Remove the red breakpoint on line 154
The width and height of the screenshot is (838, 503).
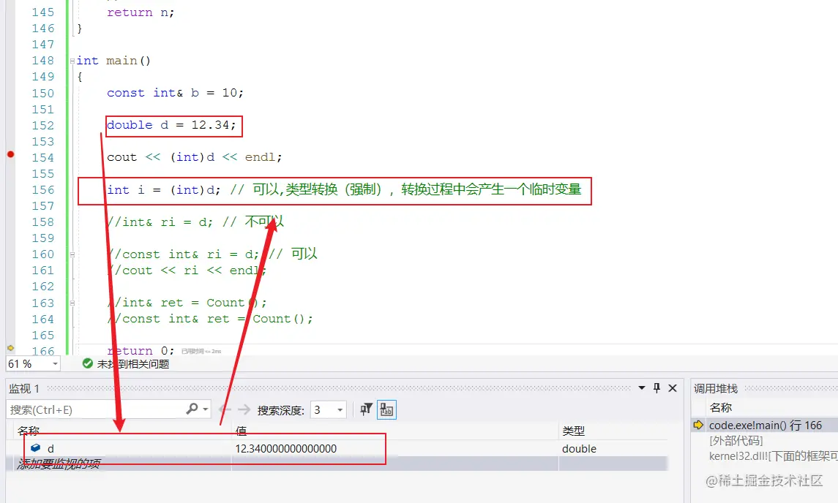[x=10, y=154]
